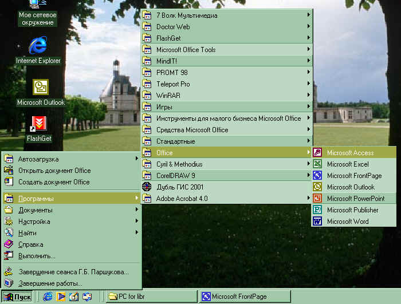Click the Дубль ГИС 2001 globe icon
The height and width of the screenshot is (304, 401).
[x=147, y=187]
